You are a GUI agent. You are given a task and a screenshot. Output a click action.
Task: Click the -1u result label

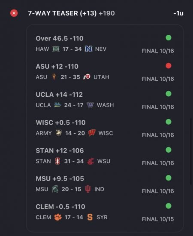click(178, 13)
